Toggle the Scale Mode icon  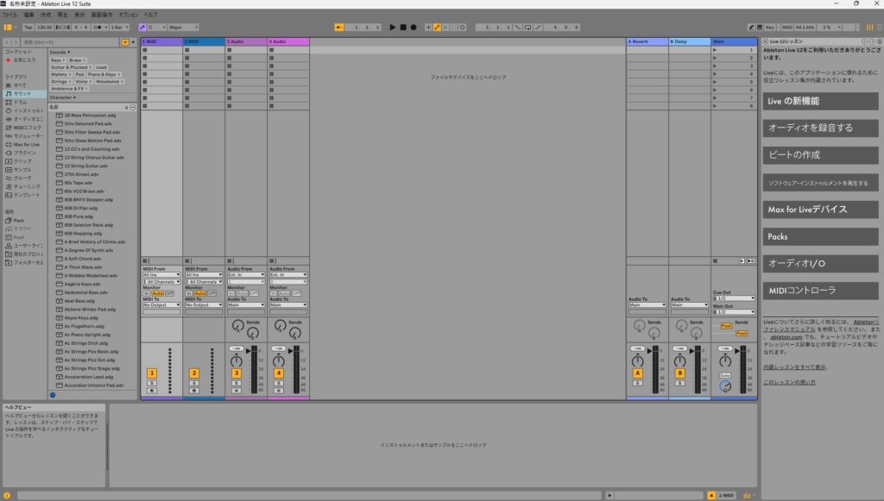(142, 27)
